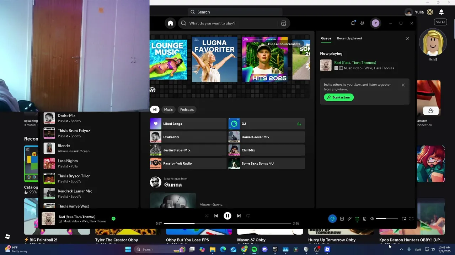Open Spotify Friend Activity icon
The width and height of the screenshot is (455, 255).
[x=362, y=23]
